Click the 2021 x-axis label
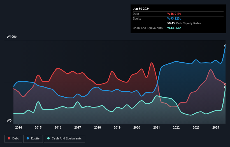Viewport: 230px width, 147px height. point(157,127)
